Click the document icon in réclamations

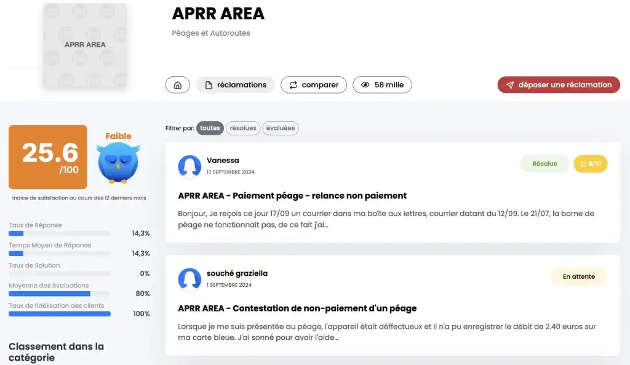pyautogui.click(x=209, y=85)
